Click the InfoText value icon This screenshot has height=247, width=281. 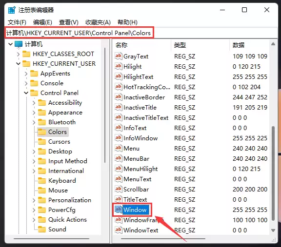click(x=118, y=128)
